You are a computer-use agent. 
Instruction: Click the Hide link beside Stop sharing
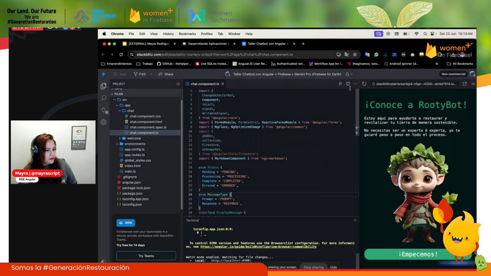(333, 267)
